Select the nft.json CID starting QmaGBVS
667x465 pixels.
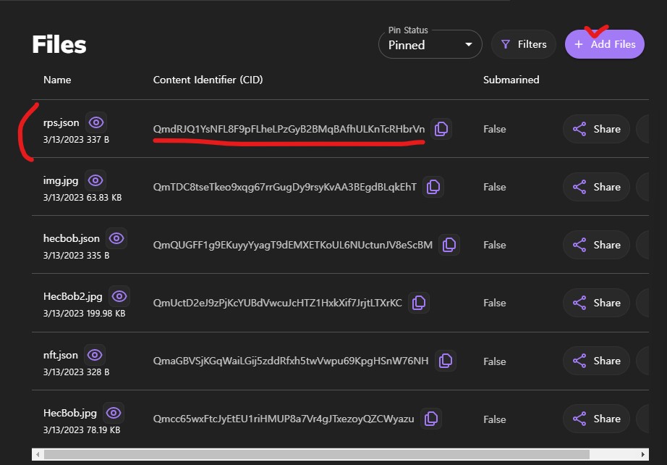pyautogui.click(x=291, y=361)
